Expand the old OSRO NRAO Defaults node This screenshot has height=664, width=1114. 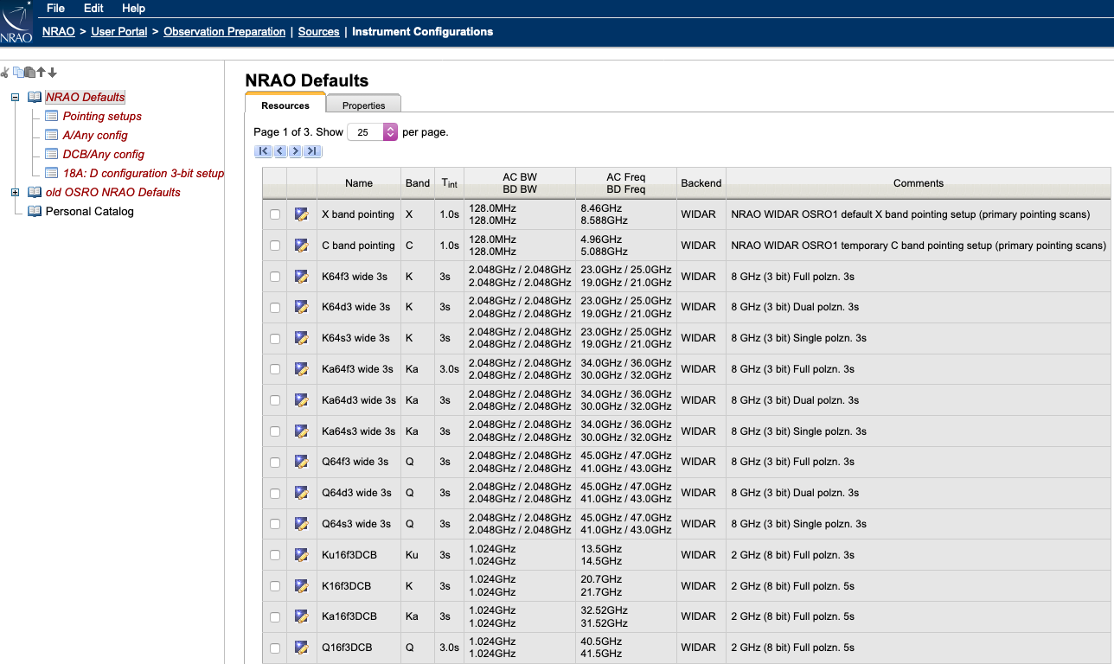pyautogui.click(x=15, y=193)
